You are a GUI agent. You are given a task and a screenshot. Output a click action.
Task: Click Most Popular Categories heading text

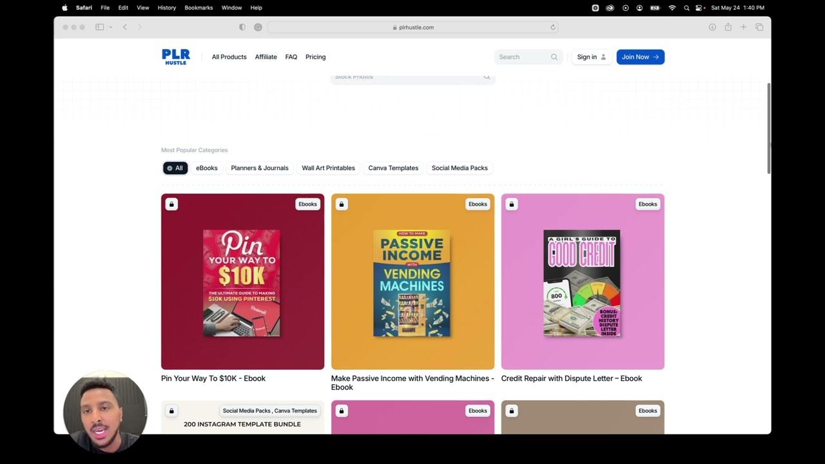pos(194,150)
